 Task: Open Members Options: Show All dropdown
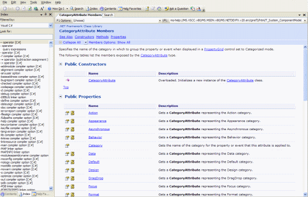[107, 42]
